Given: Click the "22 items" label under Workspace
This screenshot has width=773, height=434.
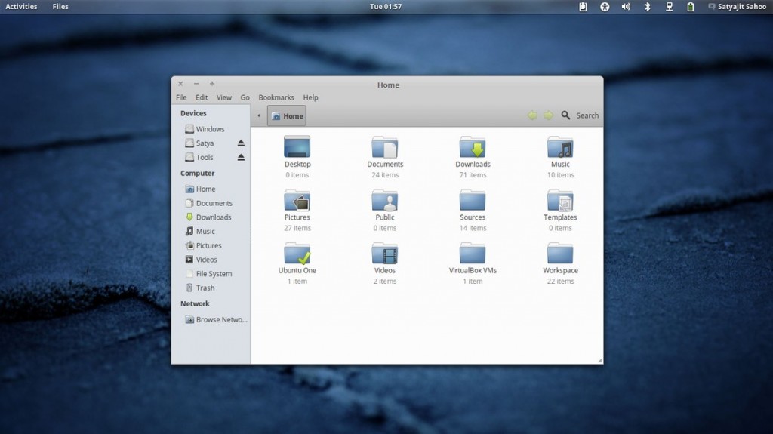Looking at the screenshot, I should (x=561, y=282).
